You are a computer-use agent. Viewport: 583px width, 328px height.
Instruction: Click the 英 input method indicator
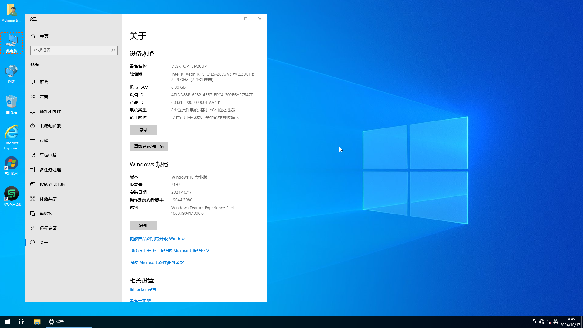point(556,322)
